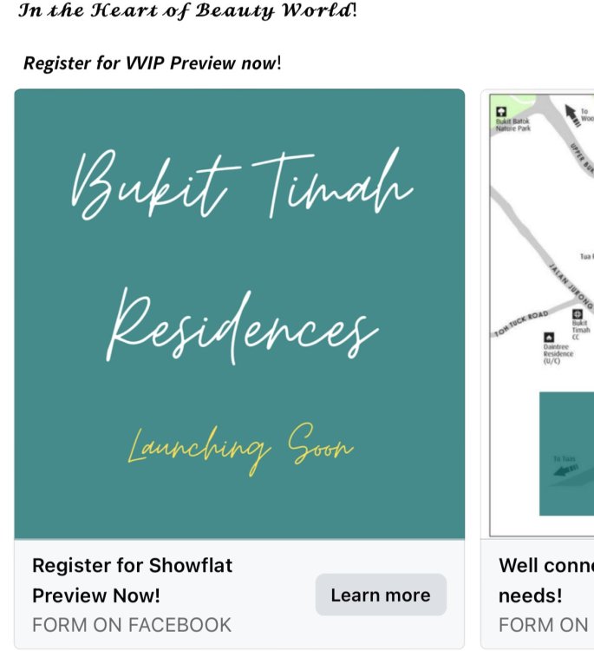Click the Register for VVIP Preview now text

click(153, 63)
